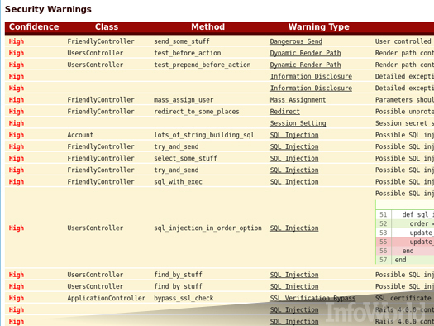Click the first Information Disclosure link
Image resolution: width=434 pixels, height=326 pixels.
(311, 76)
